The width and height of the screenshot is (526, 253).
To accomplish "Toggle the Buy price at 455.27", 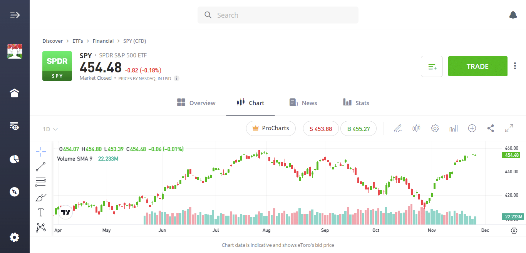I will click(358, 128).
